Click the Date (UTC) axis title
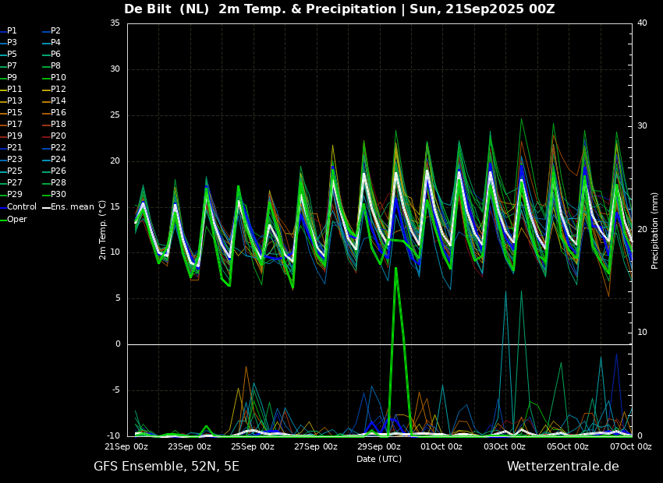663x483 pixels. click(379, 459)
